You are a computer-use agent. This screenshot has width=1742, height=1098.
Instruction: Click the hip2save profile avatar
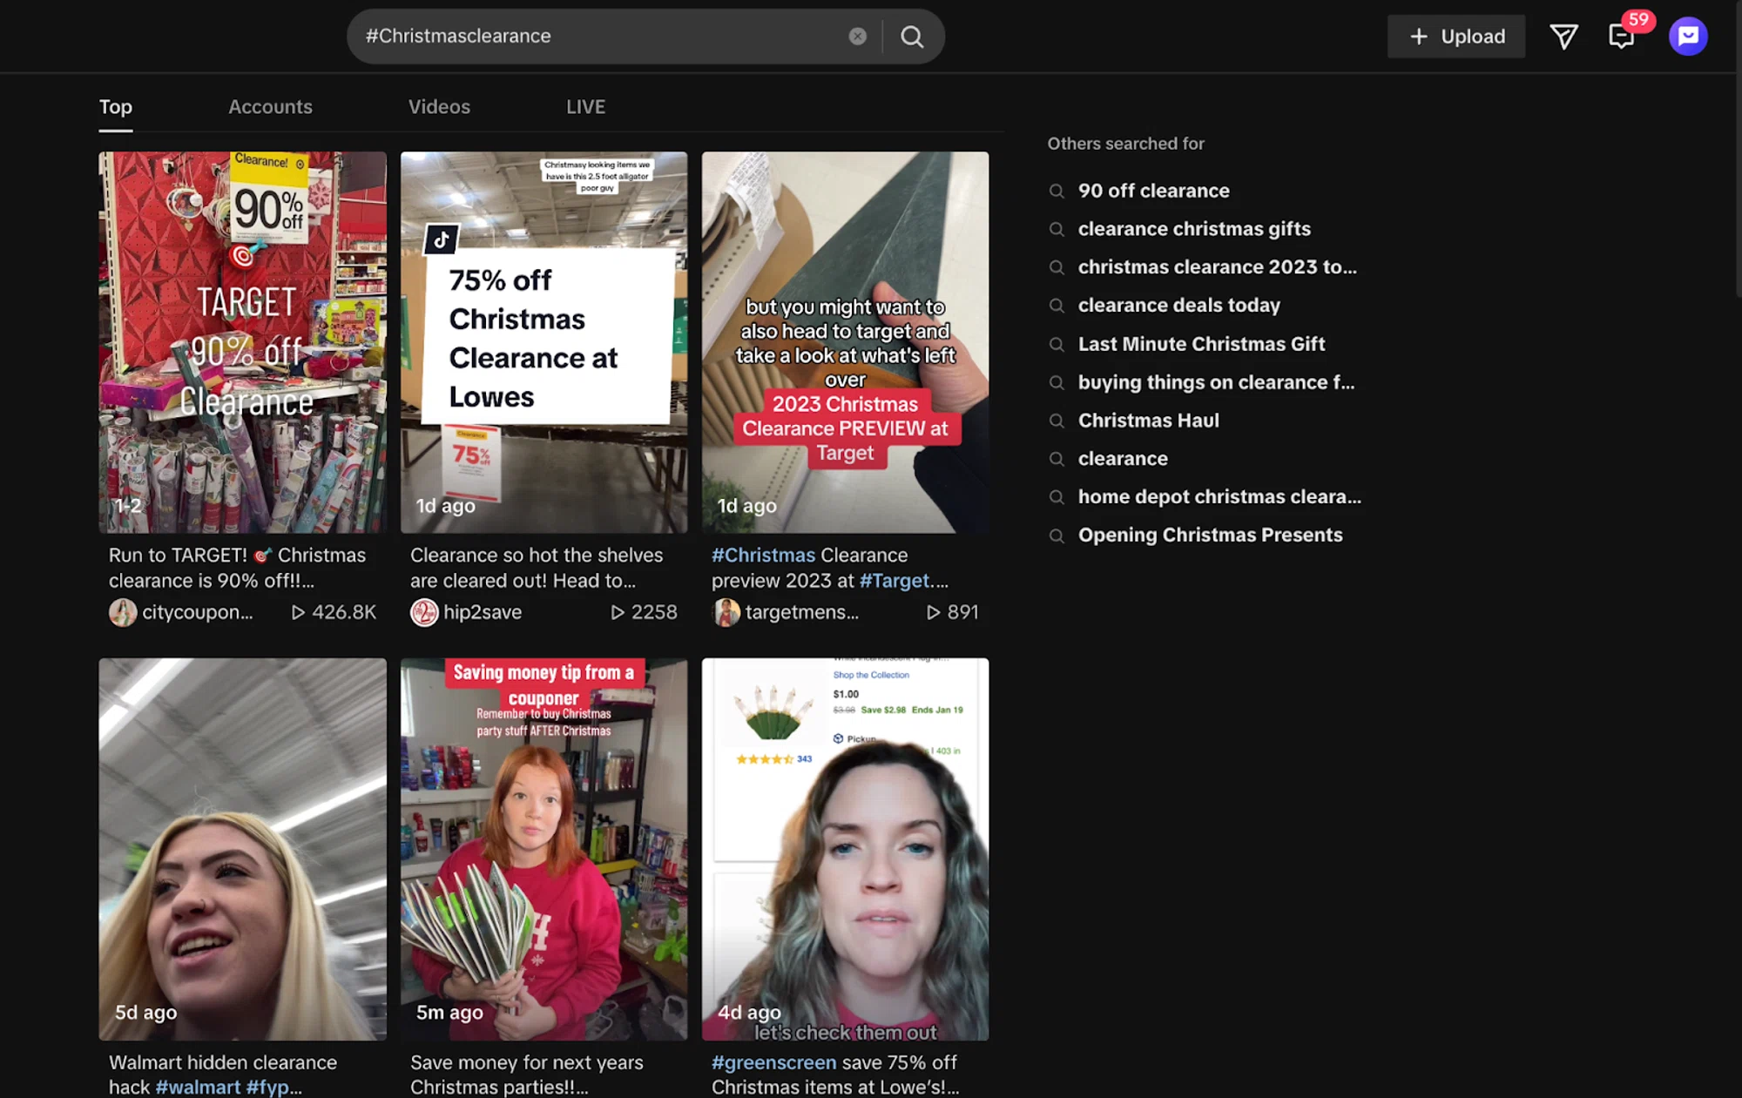[424, 612]
